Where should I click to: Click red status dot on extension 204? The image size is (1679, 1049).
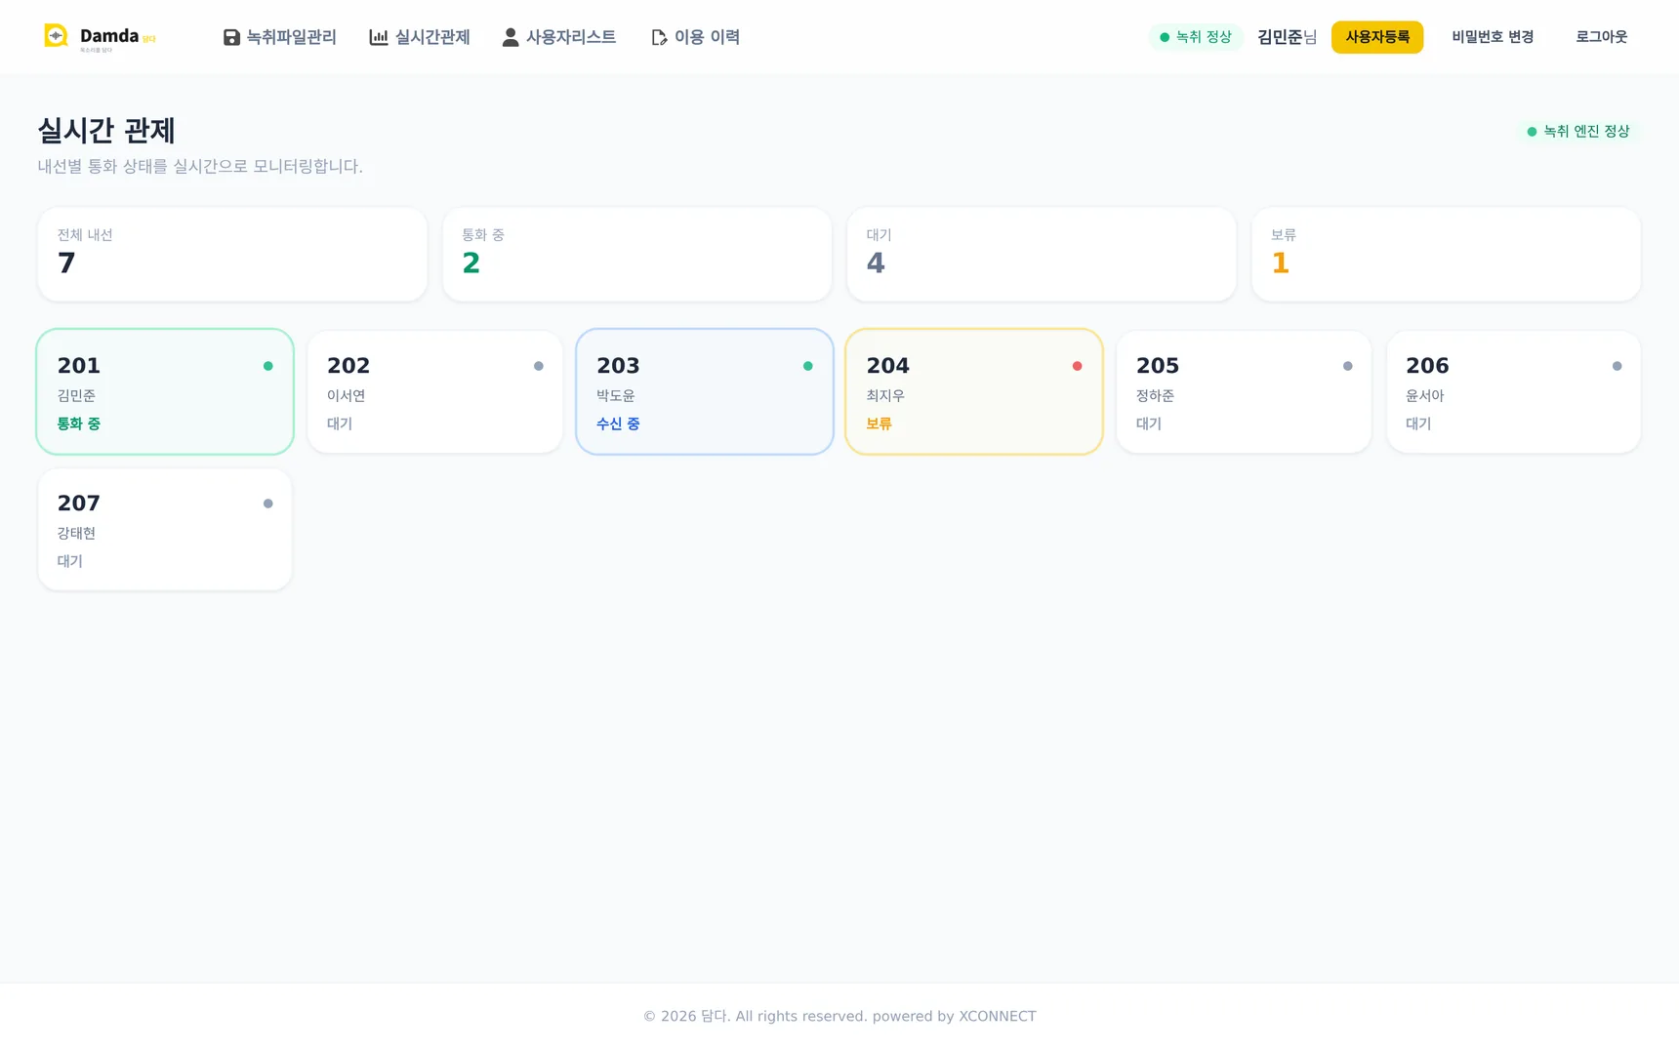pos(1077,366)
